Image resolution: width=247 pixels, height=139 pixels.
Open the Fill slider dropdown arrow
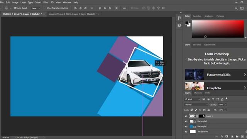coord(226,110)
